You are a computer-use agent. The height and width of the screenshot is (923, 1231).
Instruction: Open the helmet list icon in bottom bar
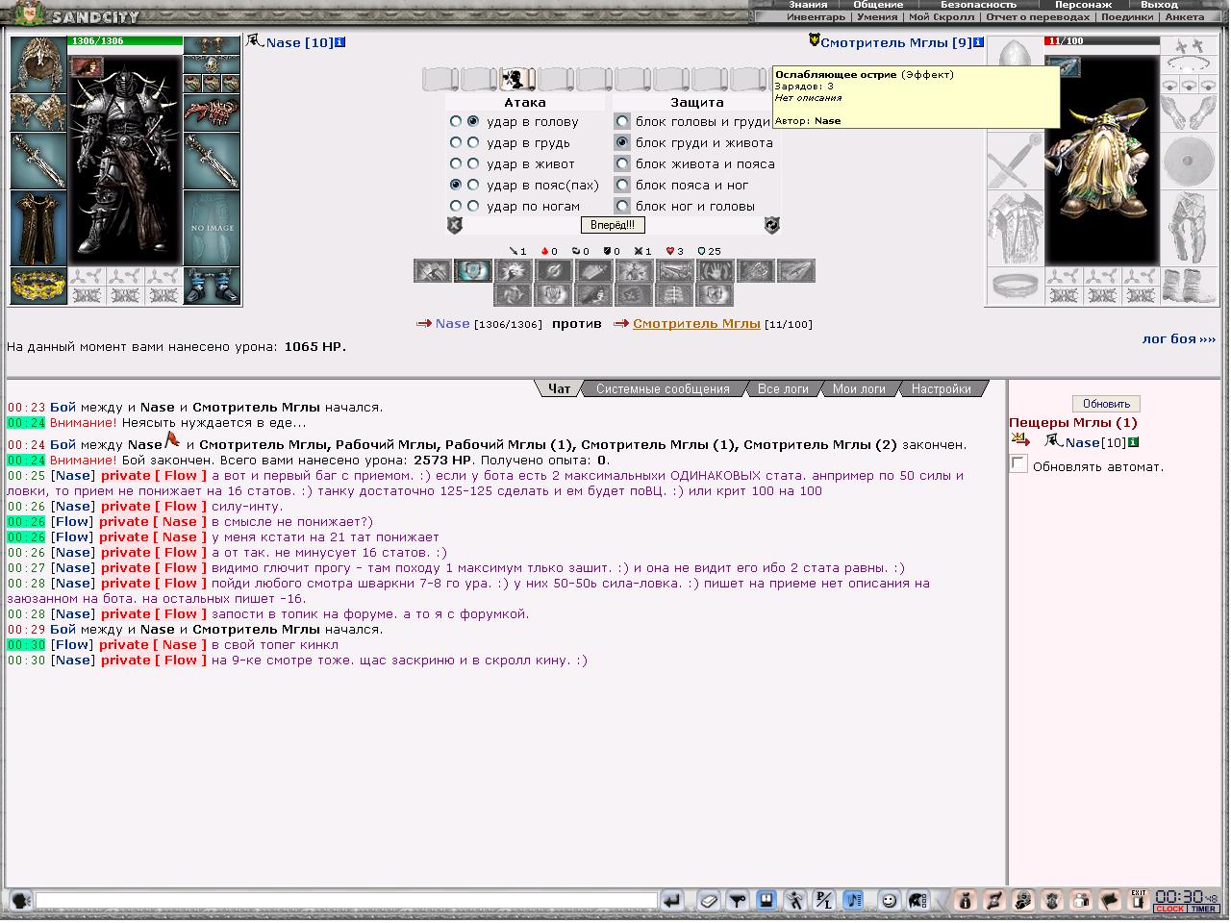click(917, 901)
